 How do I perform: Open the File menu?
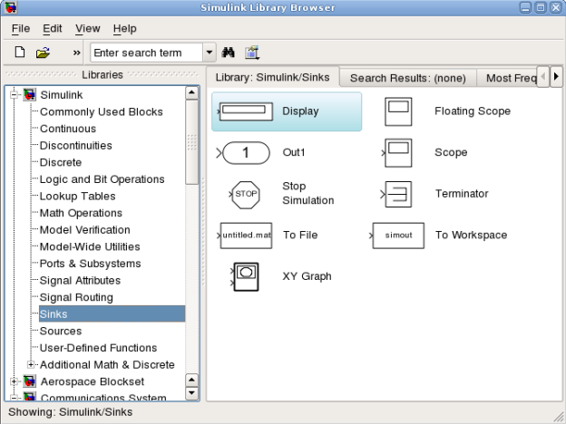(21, 28)
